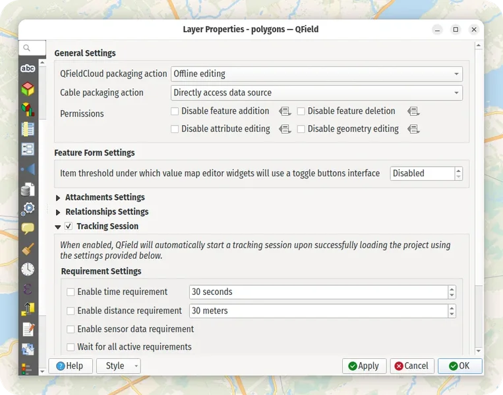Enable the Disable feature addition checkbox

[175, 111]
